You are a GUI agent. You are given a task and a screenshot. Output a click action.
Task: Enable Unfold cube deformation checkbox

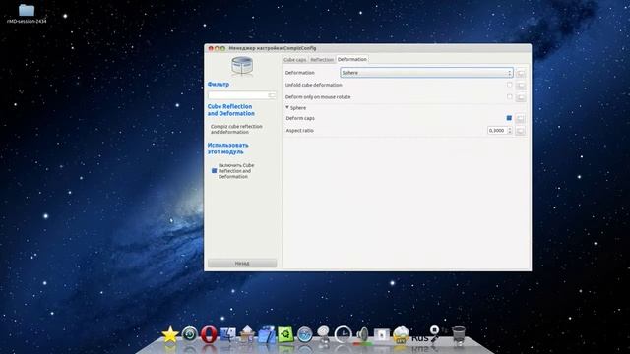click(x=510, y=85)
